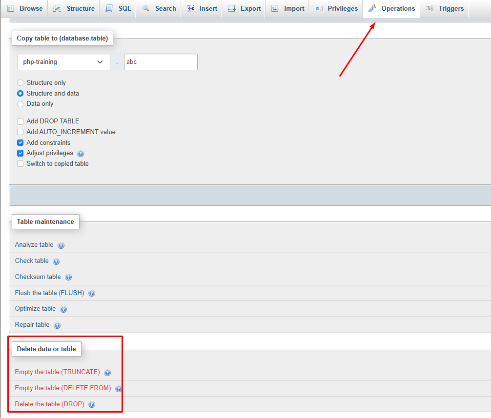Click help icon next to Check table
The width and height of the screenshot is (491, 418).
pos(56,261)
